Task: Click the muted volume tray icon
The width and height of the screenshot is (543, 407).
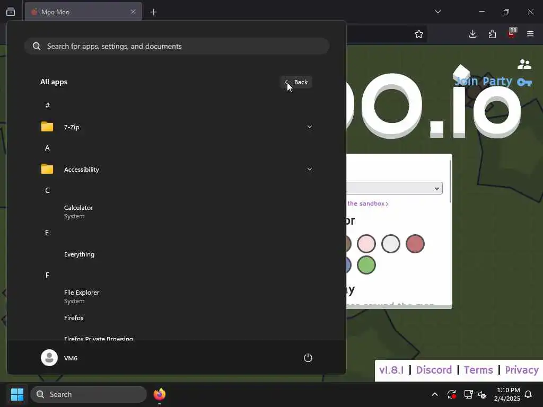Action: tap(482, 394)
